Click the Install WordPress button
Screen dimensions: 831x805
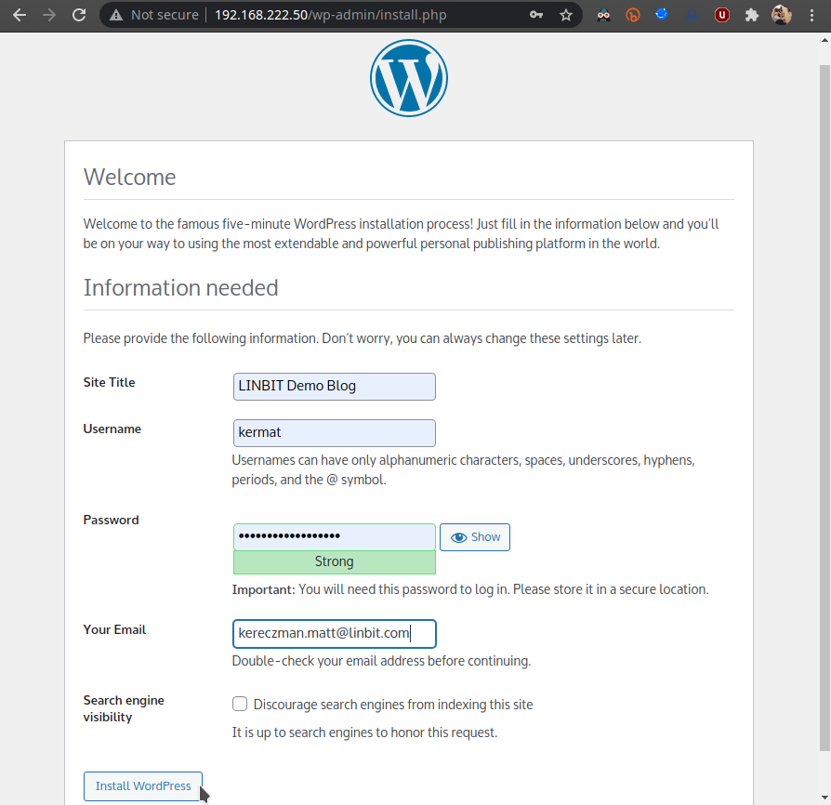tap(142, 785)
